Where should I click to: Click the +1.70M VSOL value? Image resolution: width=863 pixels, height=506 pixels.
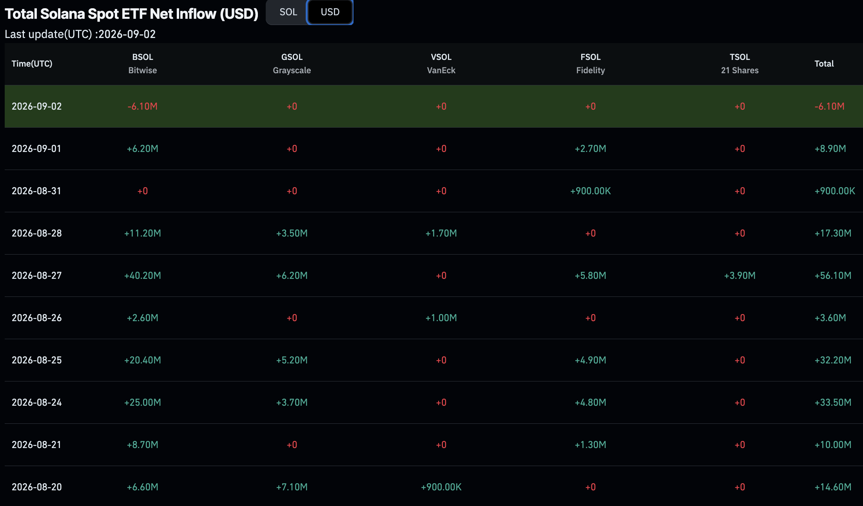[441, 233]
